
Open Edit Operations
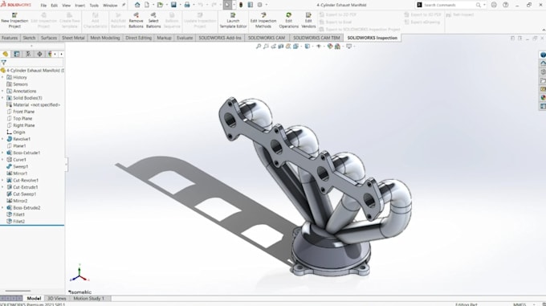pos(289,21)
